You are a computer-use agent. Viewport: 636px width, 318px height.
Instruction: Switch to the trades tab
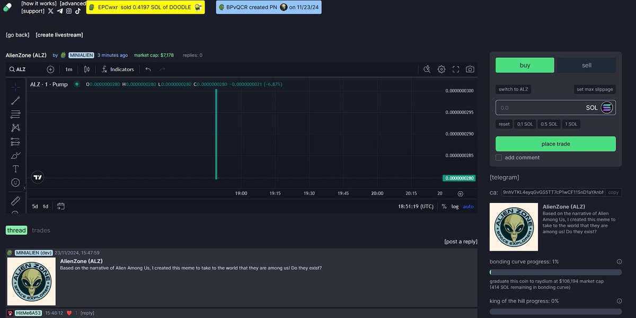click(41, 230)
